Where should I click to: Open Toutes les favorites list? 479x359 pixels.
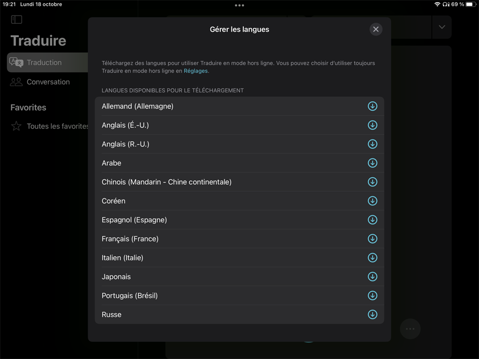[57, 126]
